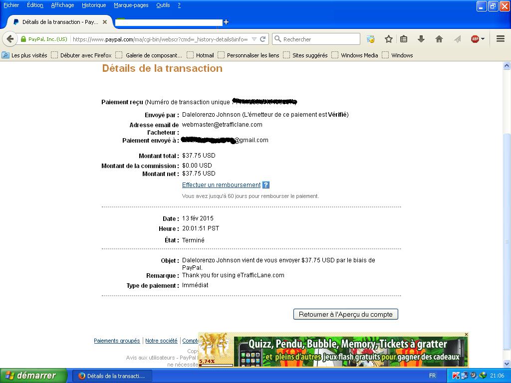Open Débuter avec Firefox bookmark
Viewport: 511px width, 383px height.
(81, 55)
